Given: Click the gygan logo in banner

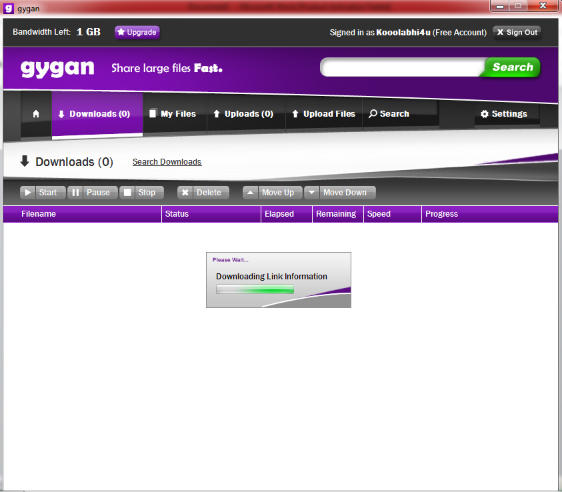Looking at the screenshot, I should pyautogui.click(x=57, y=69).
